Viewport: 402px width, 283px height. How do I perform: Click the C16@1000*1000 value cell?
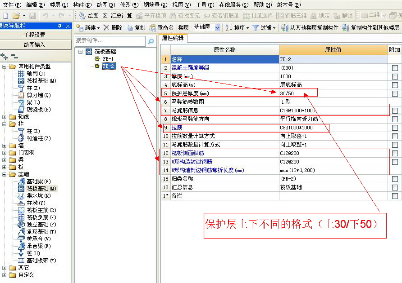[333, 111]
